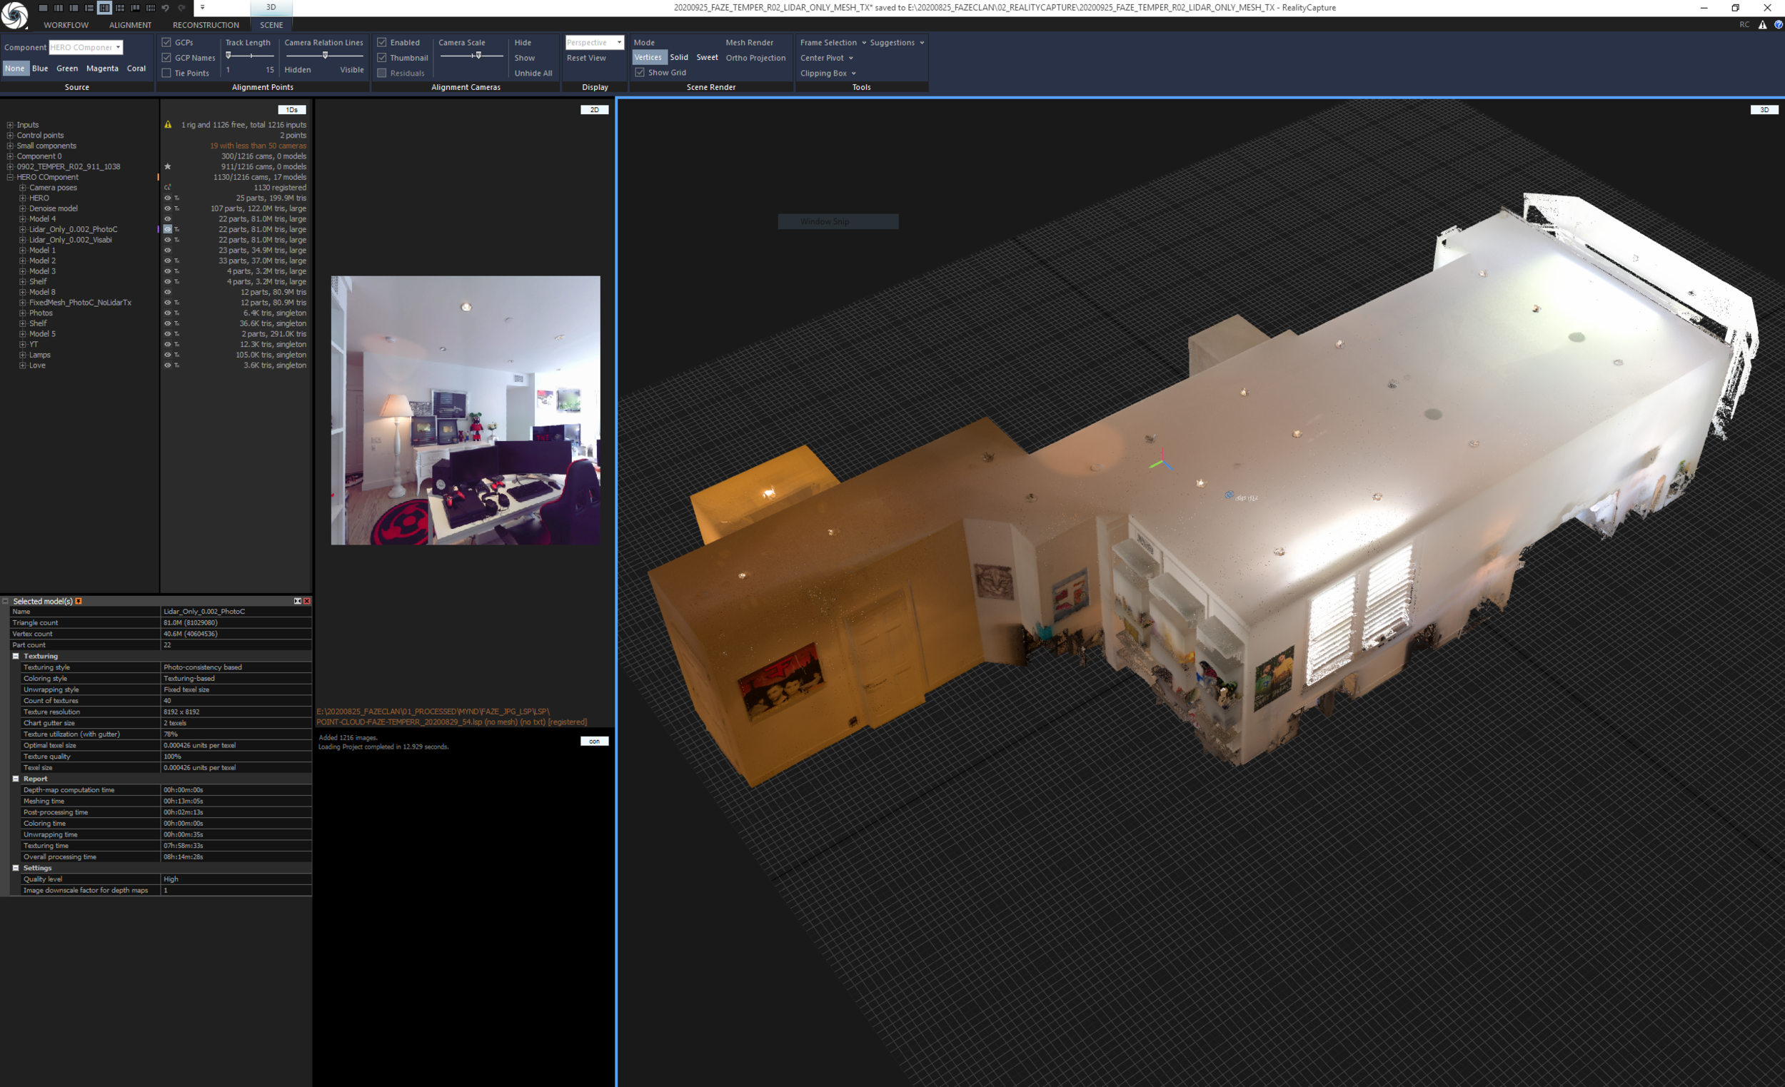Click the undo arrow in quick toolbar
Image resolution: width=1785 pixels, height=1087 pixels.
pos(165,8)
